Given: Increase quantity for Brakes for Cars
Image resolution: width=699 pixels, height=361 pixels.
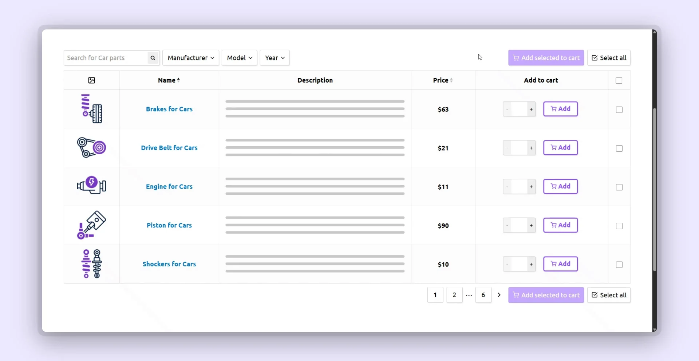Looking at the screenshot, I should pos(531,109).
